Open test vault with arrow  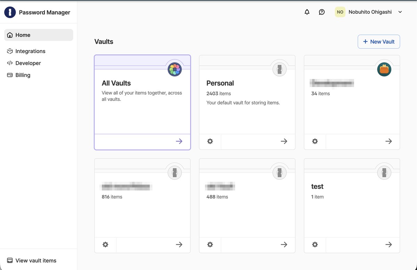(389, 245)
